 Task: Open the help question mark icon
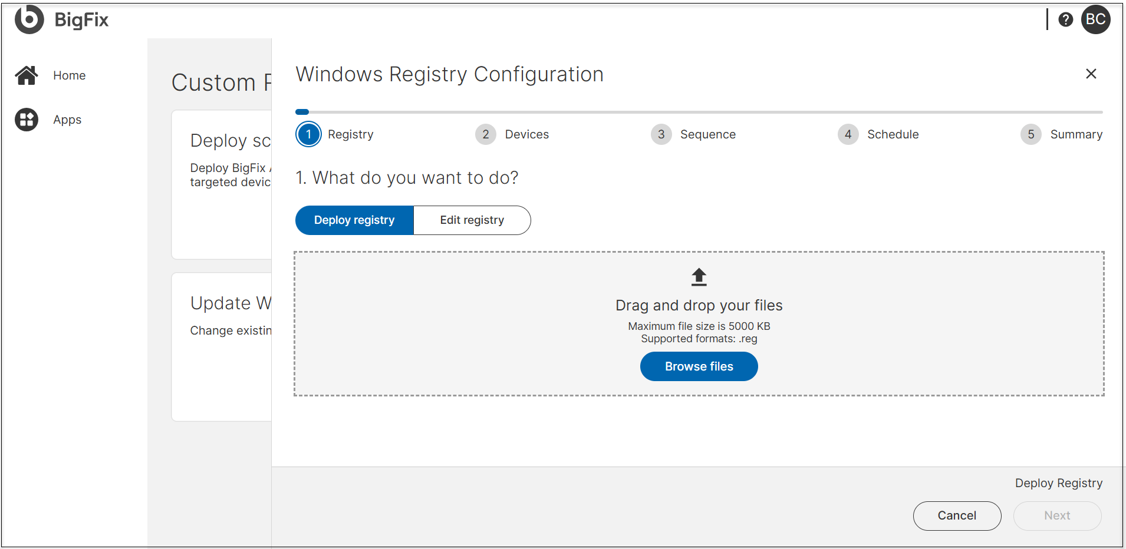1065,19
